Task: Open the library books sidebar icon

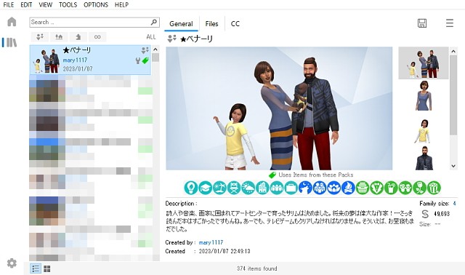Action: click(x=12, y=42)
